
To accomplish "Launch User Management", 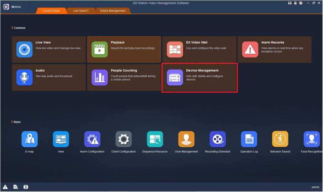I will point(186,139).
